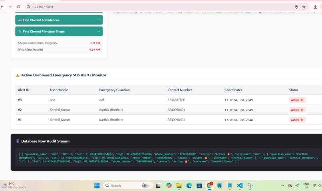Click Active Dashboard Emergency SOS Alerts Monitor heading
Image resolution: width=322 pixels, height=191 pixels.
pyautogui.click(x=64, y=75)
